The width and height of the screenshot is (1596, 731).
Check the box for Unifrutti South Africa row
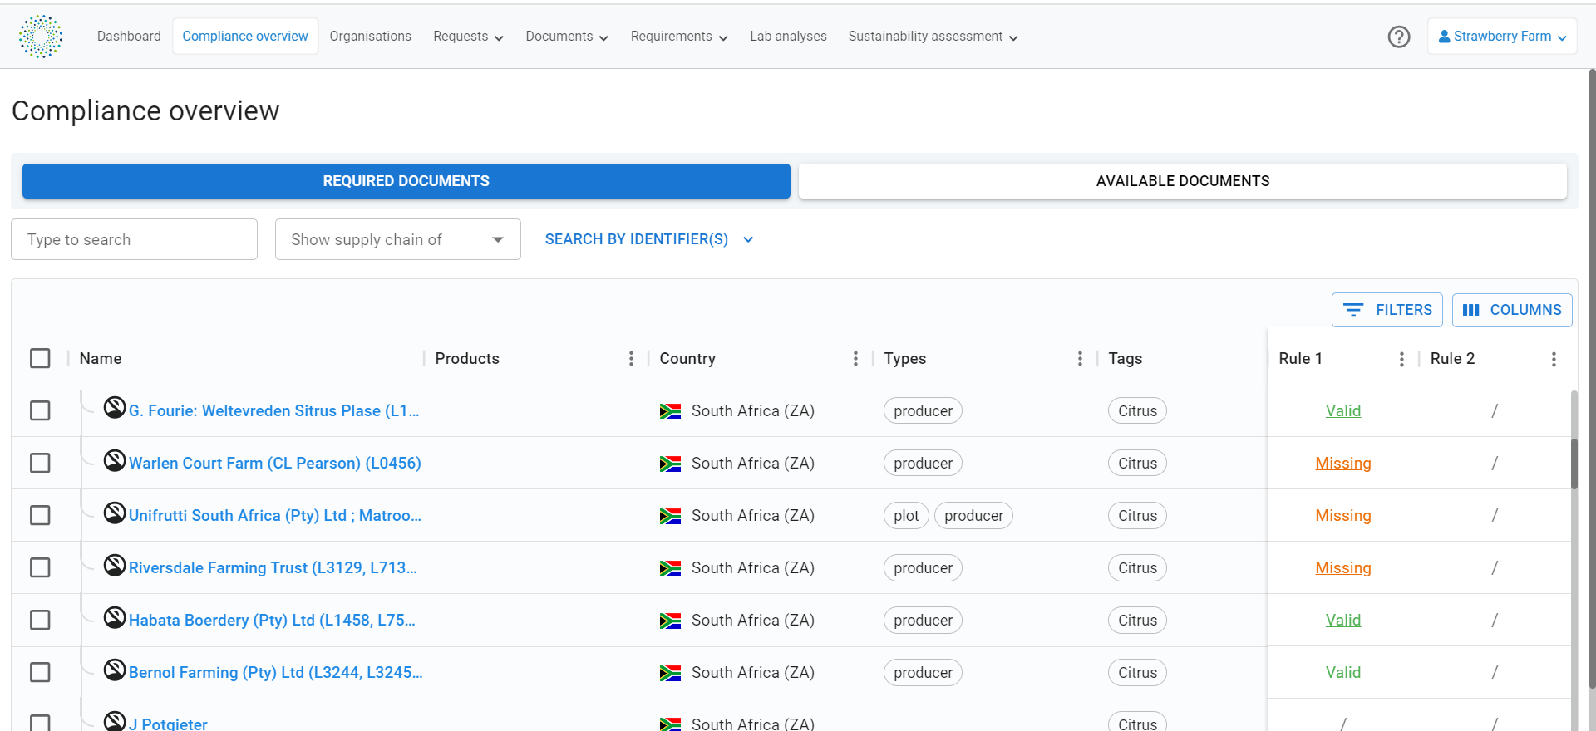[x=40, y=515]
